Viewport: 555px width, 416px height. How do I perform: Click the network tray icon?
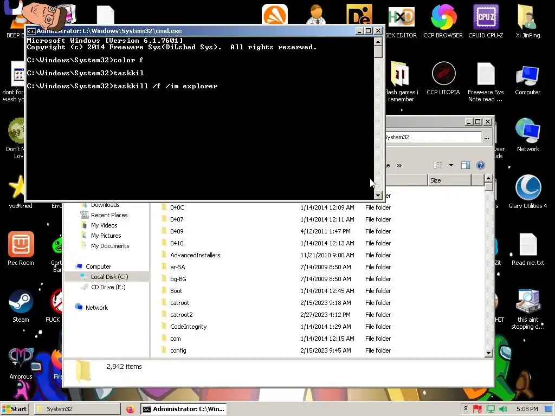[x=491, y=409]
